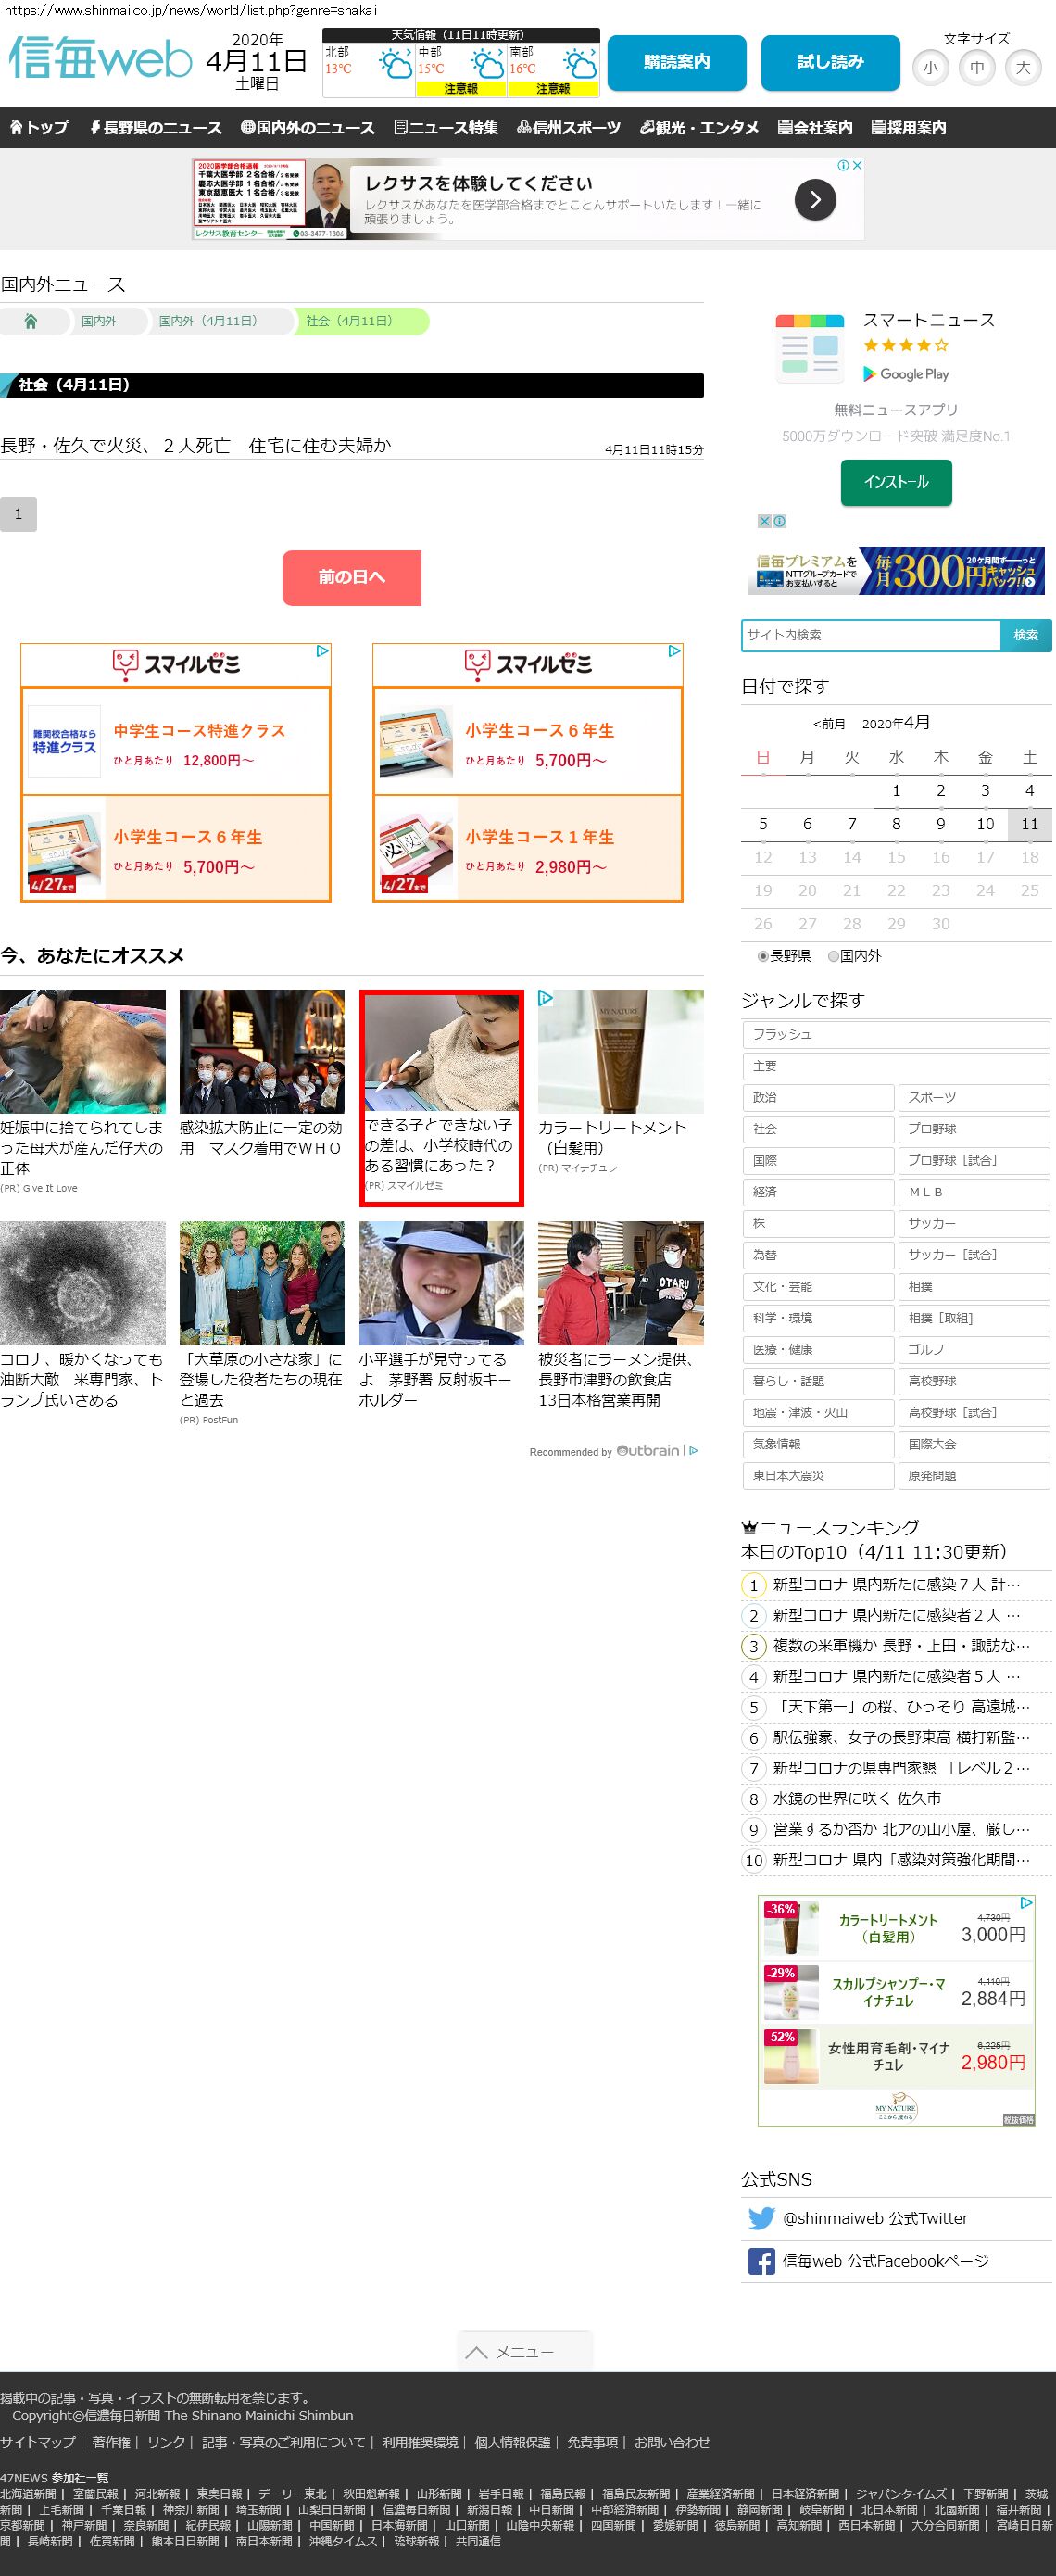1056x2576 pixels.
Task: Open the フラッシュ genre
Action: [896, 1034]
